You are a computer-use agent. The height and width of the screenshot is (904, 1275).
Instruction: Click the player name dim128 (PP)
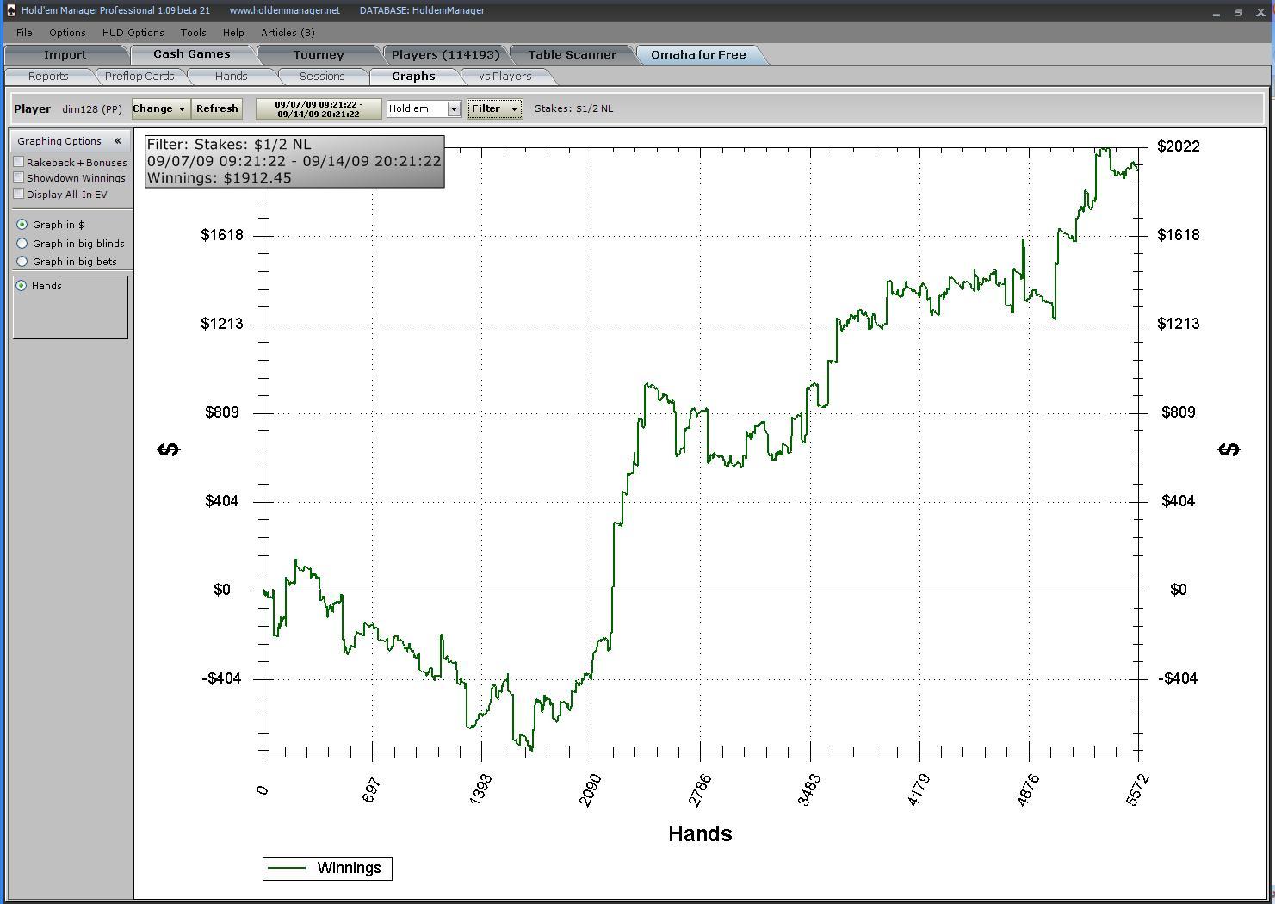pyautogui.click(x=92, y=109)
